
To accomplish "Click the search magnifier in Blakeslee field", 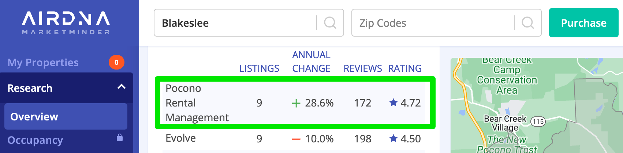I will pos(330,23).
